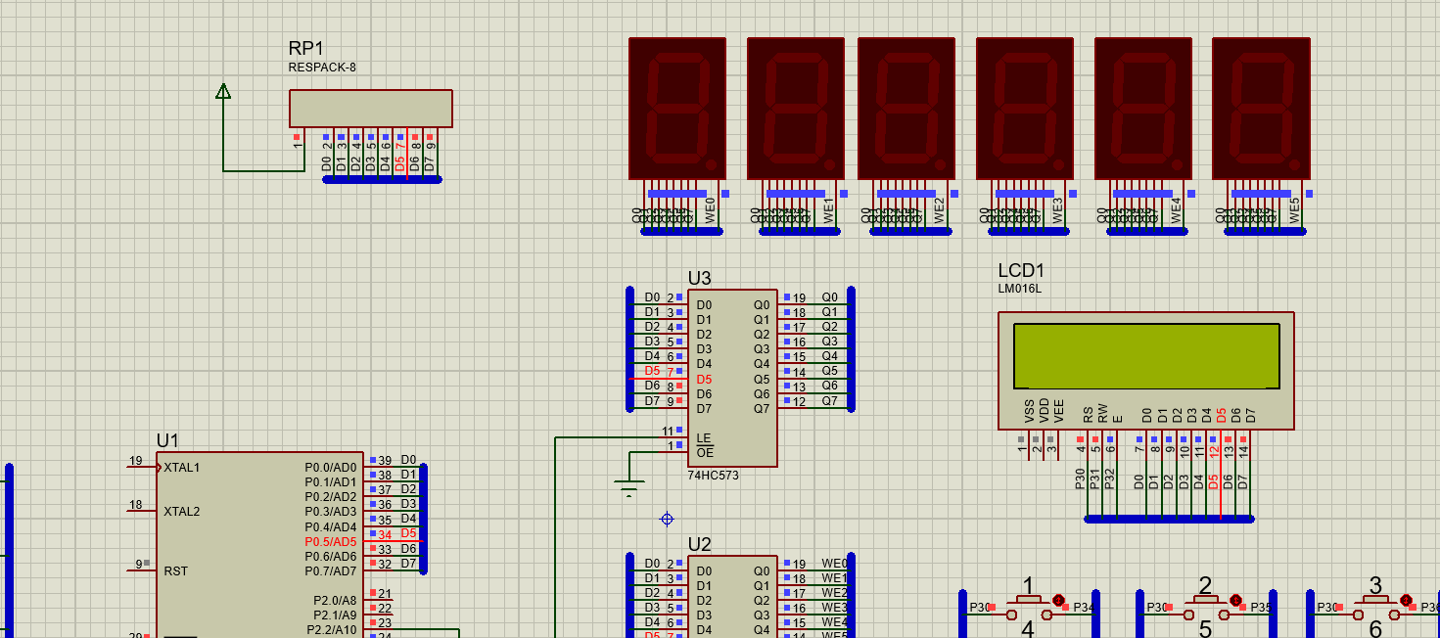This screenshot has width=1440, height=638.
Task: Click the RESPACK-8 value label
Action: click(322, 68)
